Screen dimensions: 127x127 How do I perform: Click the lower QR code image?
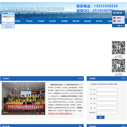119,66
